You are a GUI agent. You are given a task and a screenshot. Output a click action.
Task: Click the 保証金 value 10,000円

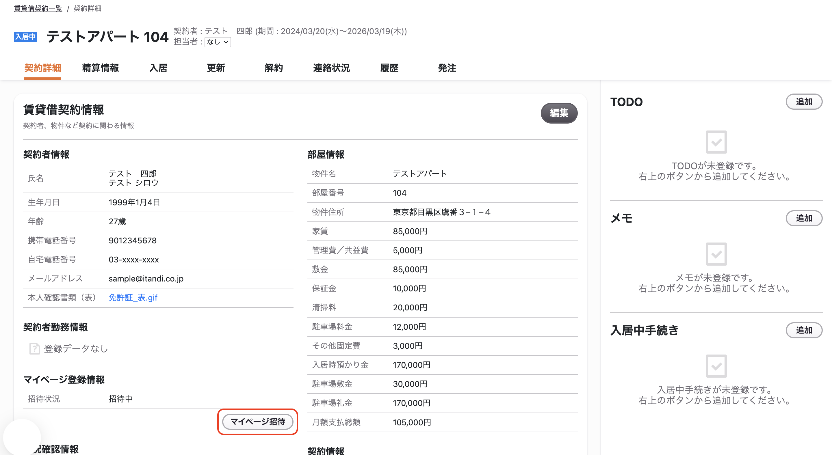coord(410,288)
